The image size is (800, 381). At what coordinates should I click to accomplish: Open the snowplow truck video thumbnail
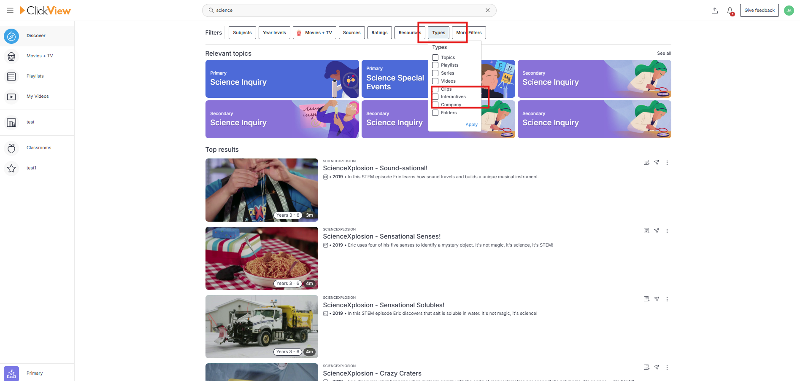click(x=262, y=327)
